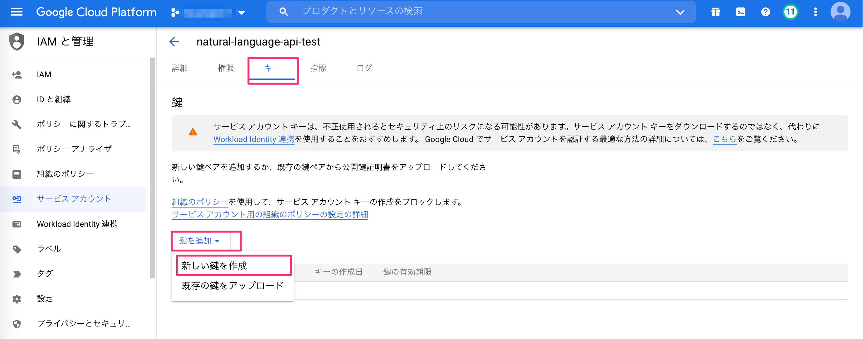Open the 組織のポリシー link in body text
Viewport: 863px width, 339px height.
coord(200,202)
